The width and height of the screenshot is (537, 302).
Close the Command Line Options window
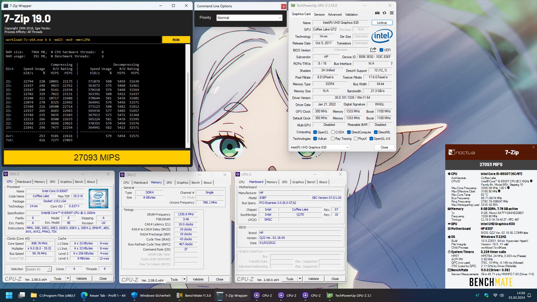(284, 6)
